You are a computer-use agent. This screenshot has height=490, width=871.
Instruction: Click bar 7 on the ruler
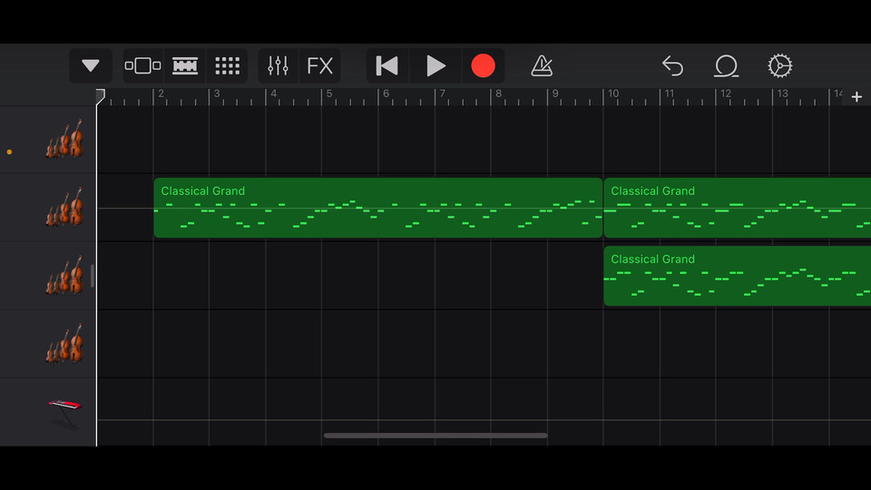coord(442,93)
